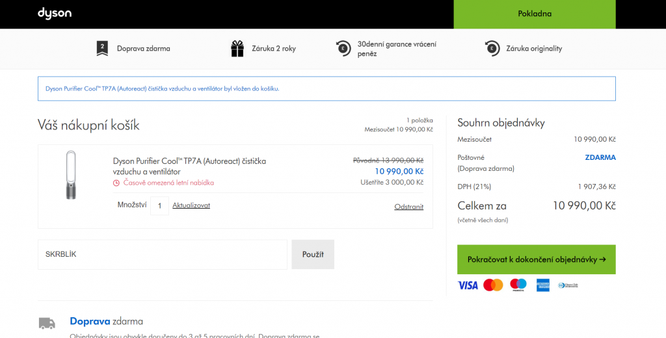Click the Ušetříte 3 000,00 Kč text

pyautogui.click(x=392, y=182)
